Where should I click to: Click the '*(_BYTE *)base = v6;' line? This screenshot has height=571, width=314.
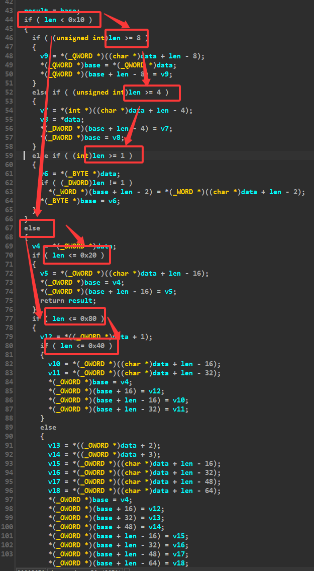pos(80,201)
